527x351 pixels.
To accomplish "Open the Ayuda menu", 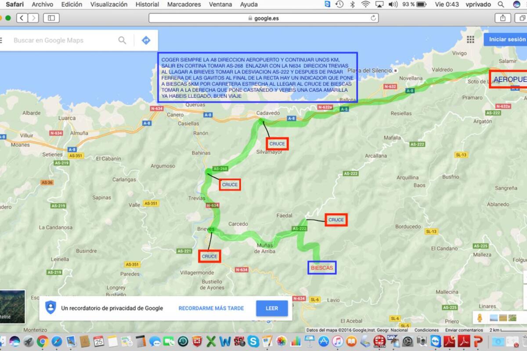I will tap(249, 4).
